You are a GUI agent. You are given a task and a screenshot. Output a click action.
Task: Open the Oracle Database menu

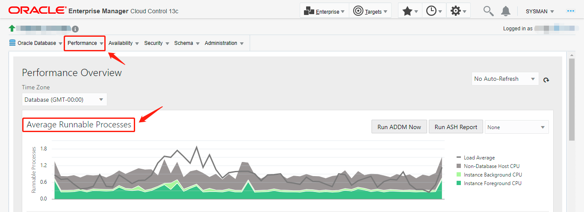(36, 43)
